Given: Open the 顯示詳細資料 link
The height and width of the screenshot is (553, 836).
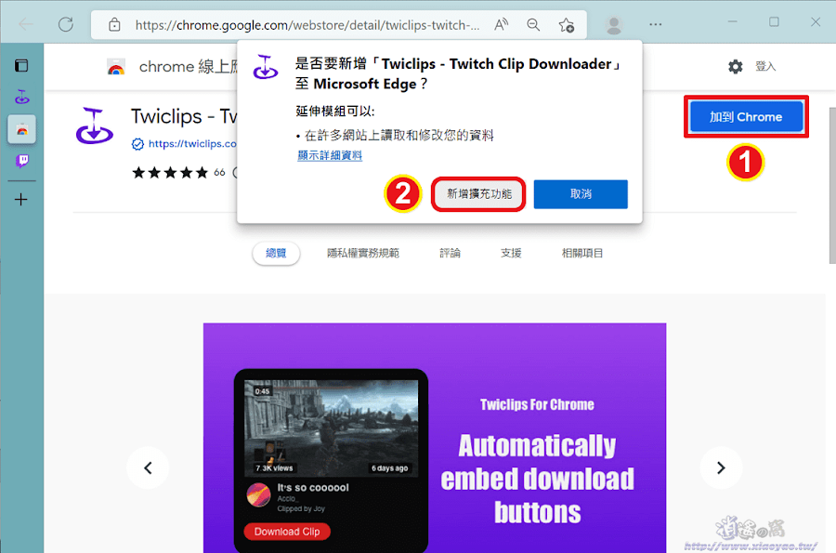Looking at the screenshot, I should click(330, 155).
